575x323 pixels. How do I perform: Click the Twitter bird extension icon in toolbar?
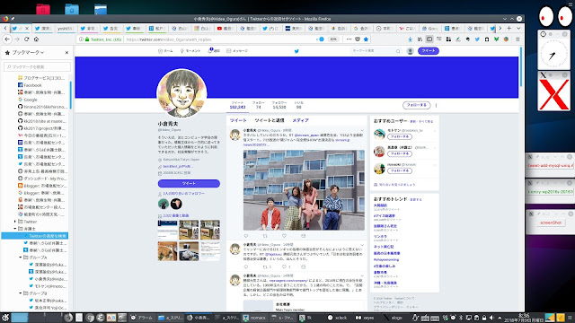click(477, 39)
